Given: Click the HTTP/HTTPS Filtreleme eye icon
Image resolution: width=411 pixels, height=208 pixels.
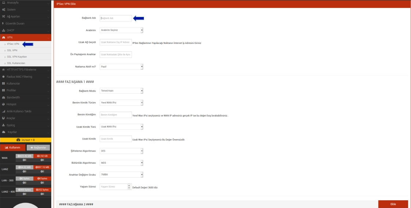Looking at the screenshot, I should tap(4, 70).
